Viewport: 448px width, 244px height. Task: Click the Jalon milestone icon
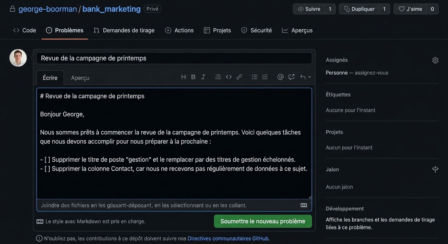coord(435,169)
